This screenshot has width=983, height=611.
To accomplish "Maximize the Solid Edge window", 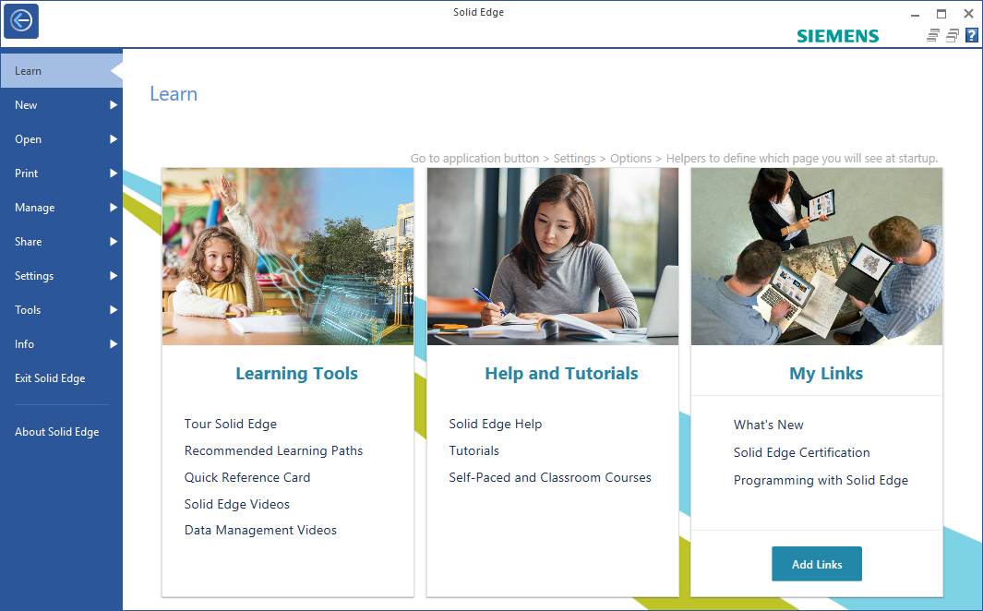I will coord(941,13).
